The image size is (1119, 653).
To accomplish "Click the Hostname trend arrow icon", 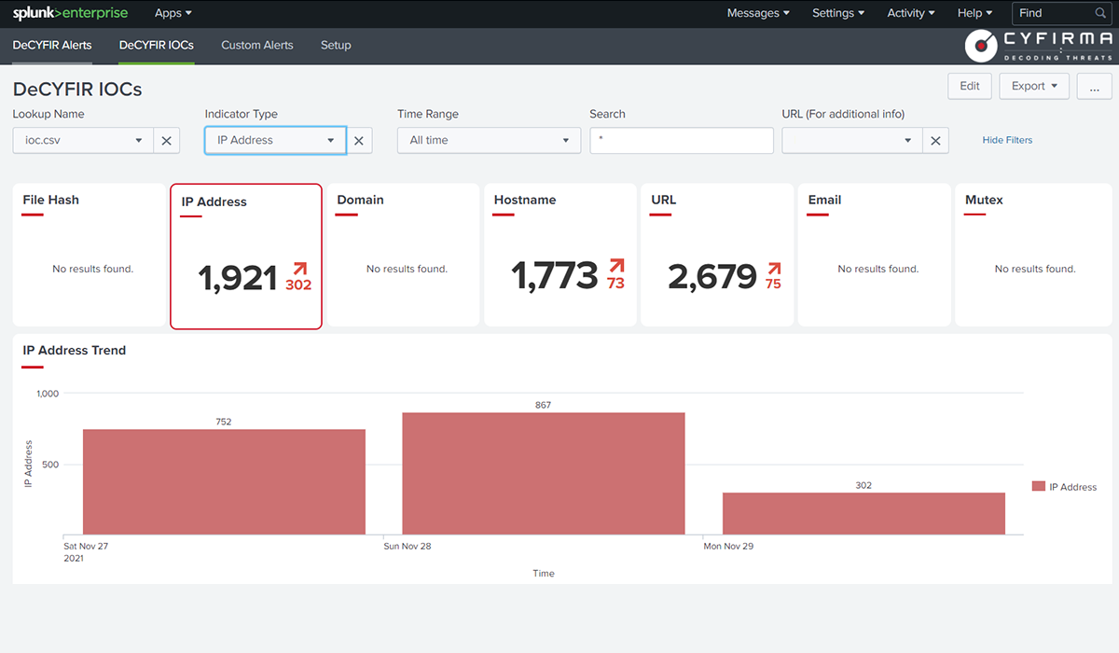I will pos(615,266).
